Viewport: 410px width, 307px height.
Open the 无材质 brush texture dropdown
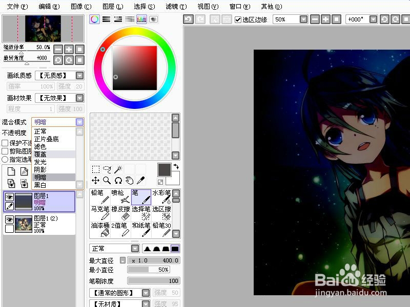pos(146,303)
